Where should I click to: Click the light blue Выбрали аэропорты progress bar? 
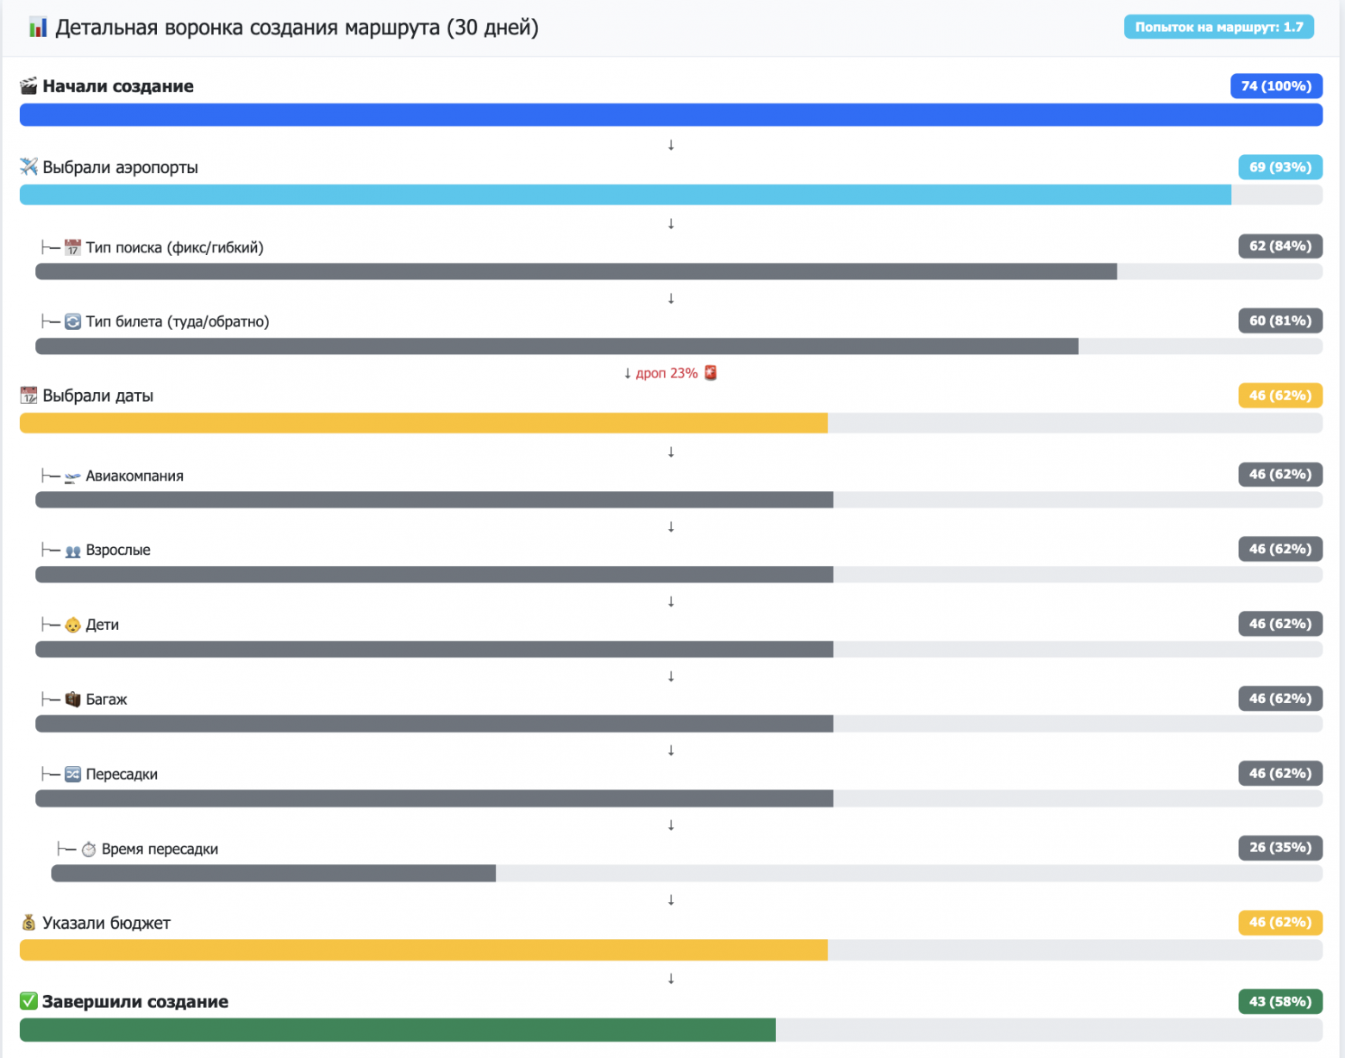(x=671, y=195)
